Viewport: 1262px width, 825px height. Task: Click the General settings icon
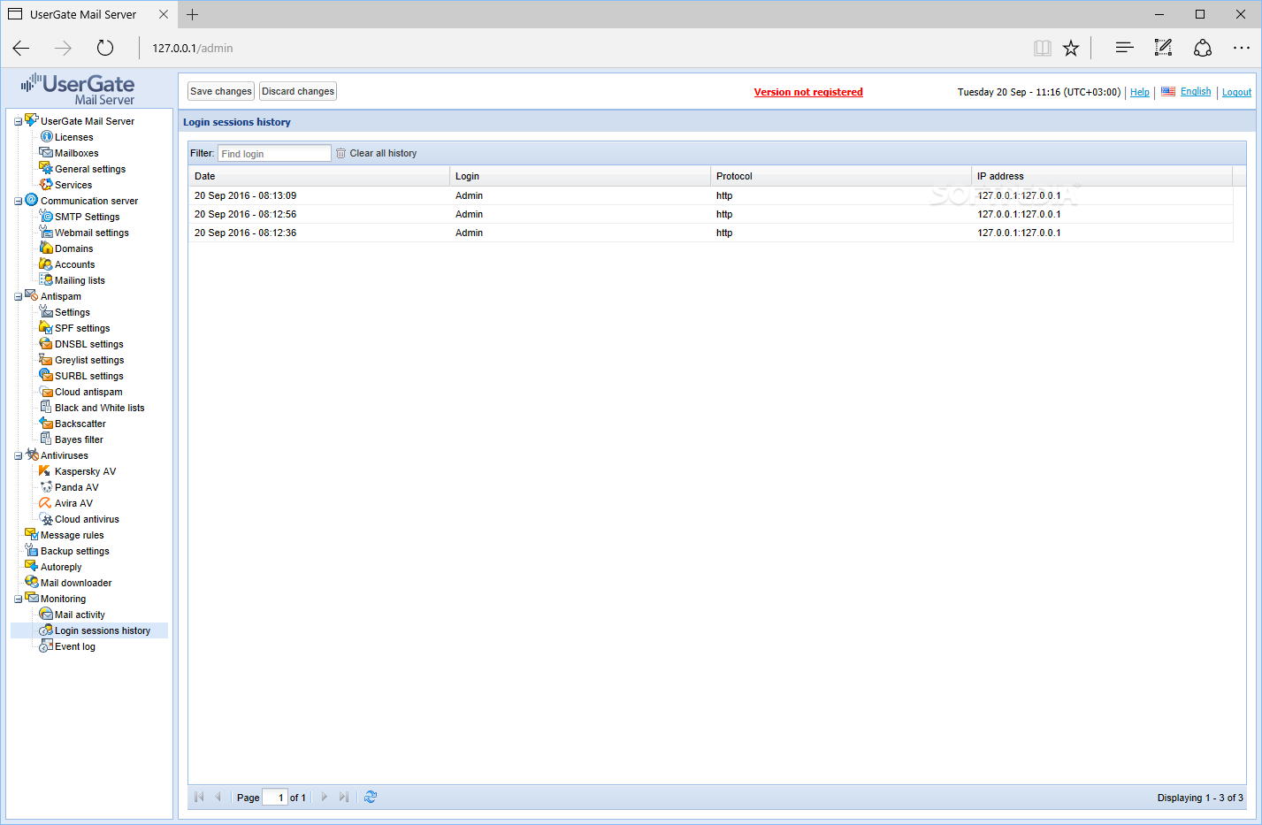point(46,168)
